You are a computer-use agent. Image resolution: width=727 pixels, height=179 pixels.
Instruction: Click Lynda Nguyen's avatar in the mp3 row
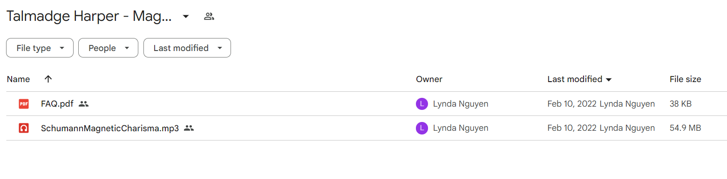421,128
